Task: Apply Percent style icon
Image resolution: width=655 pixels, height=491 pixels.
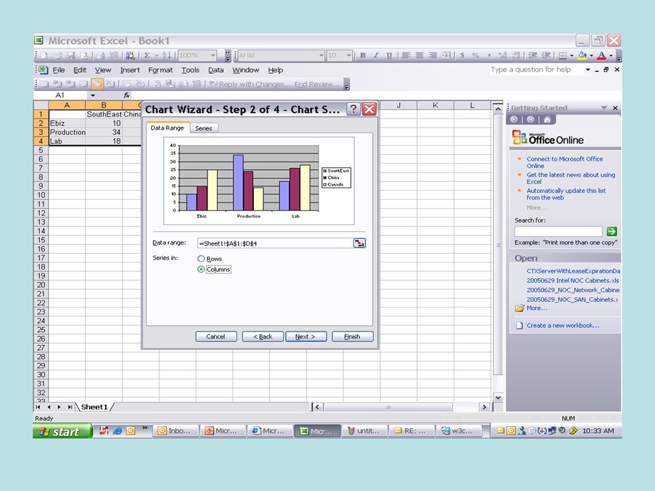Action: 476,55
